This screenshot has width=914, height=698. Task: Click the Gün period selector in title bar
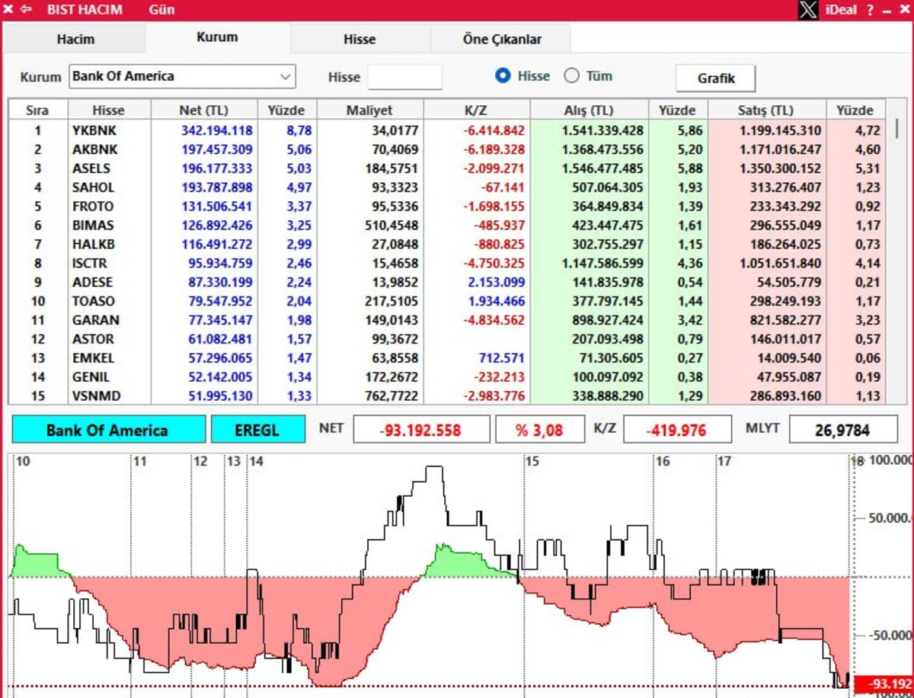pos(162,10)
